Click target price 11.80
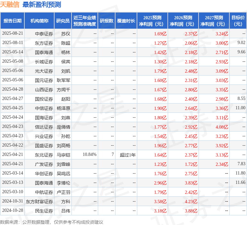Screen dimensions: 247x225 coord(240,173)
